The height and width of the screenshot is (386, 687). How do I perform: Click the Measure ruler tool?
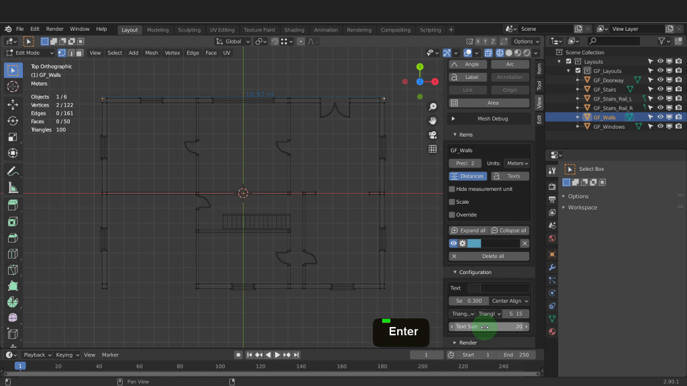(13, 188)
